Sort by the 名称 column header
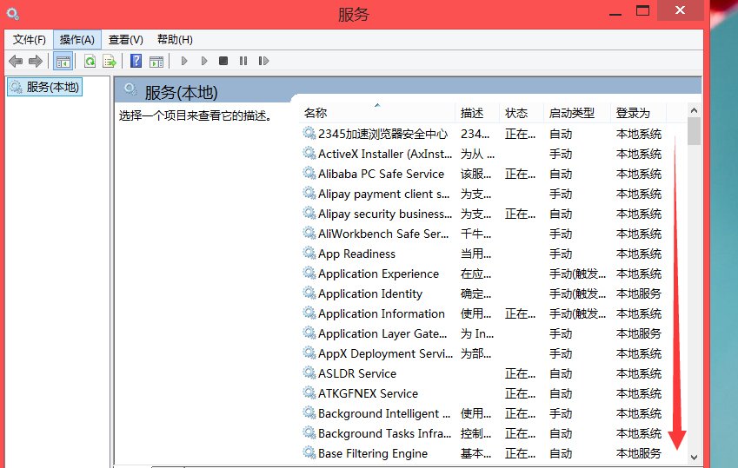 click(377, 113)
